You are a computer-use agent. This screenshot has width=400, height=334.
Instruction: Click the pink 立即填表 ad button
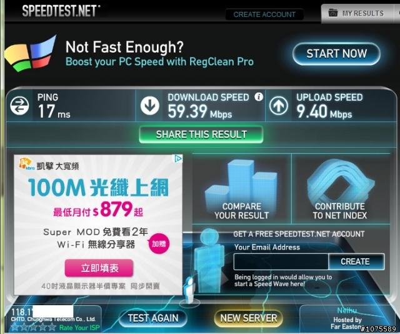(99, 268)
